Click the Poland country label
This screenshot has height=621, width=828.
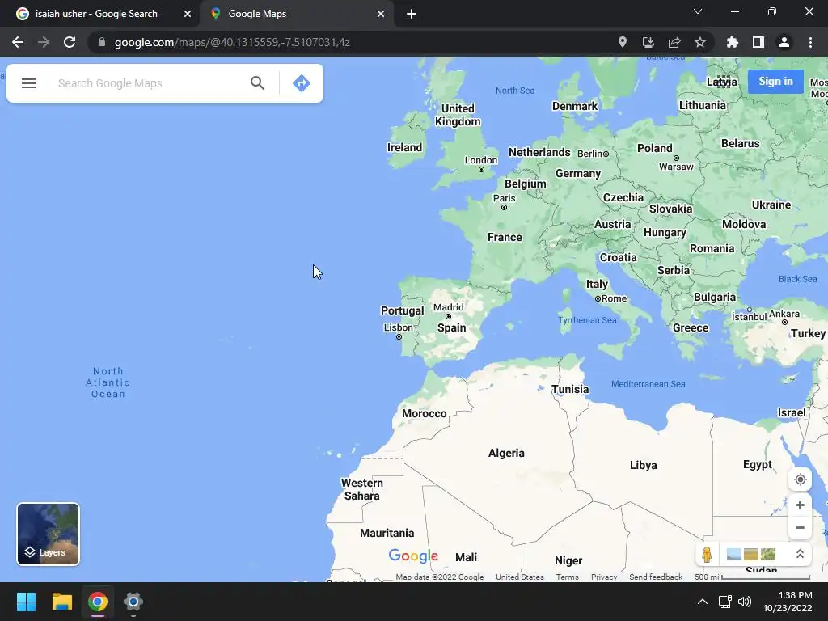pyautogui.click(x=655, y=148)
